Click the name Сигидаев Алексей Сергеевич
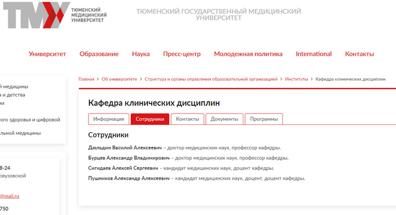 [123, 168]
